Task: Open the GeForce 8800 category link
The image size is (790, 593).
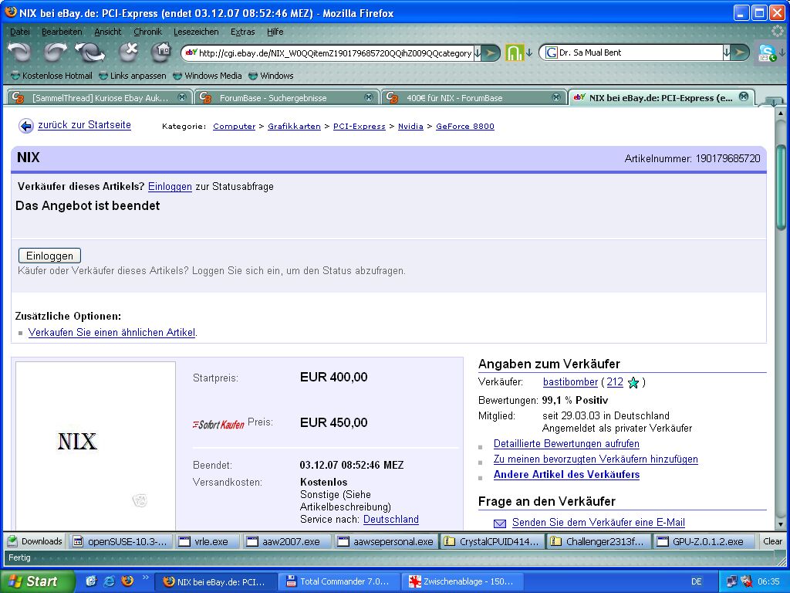Action: point(465,126)
